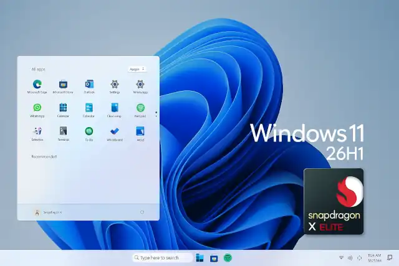The width and height of the screenshot is (399, 266).
Task: Launch the blue checkmark Whiteboard app
Action: pyautogui.click(x=115, y=134)
